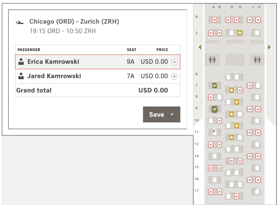Remove Jared Kamrowski's seat assignment
278x205 pixels.
pos(174,76)
